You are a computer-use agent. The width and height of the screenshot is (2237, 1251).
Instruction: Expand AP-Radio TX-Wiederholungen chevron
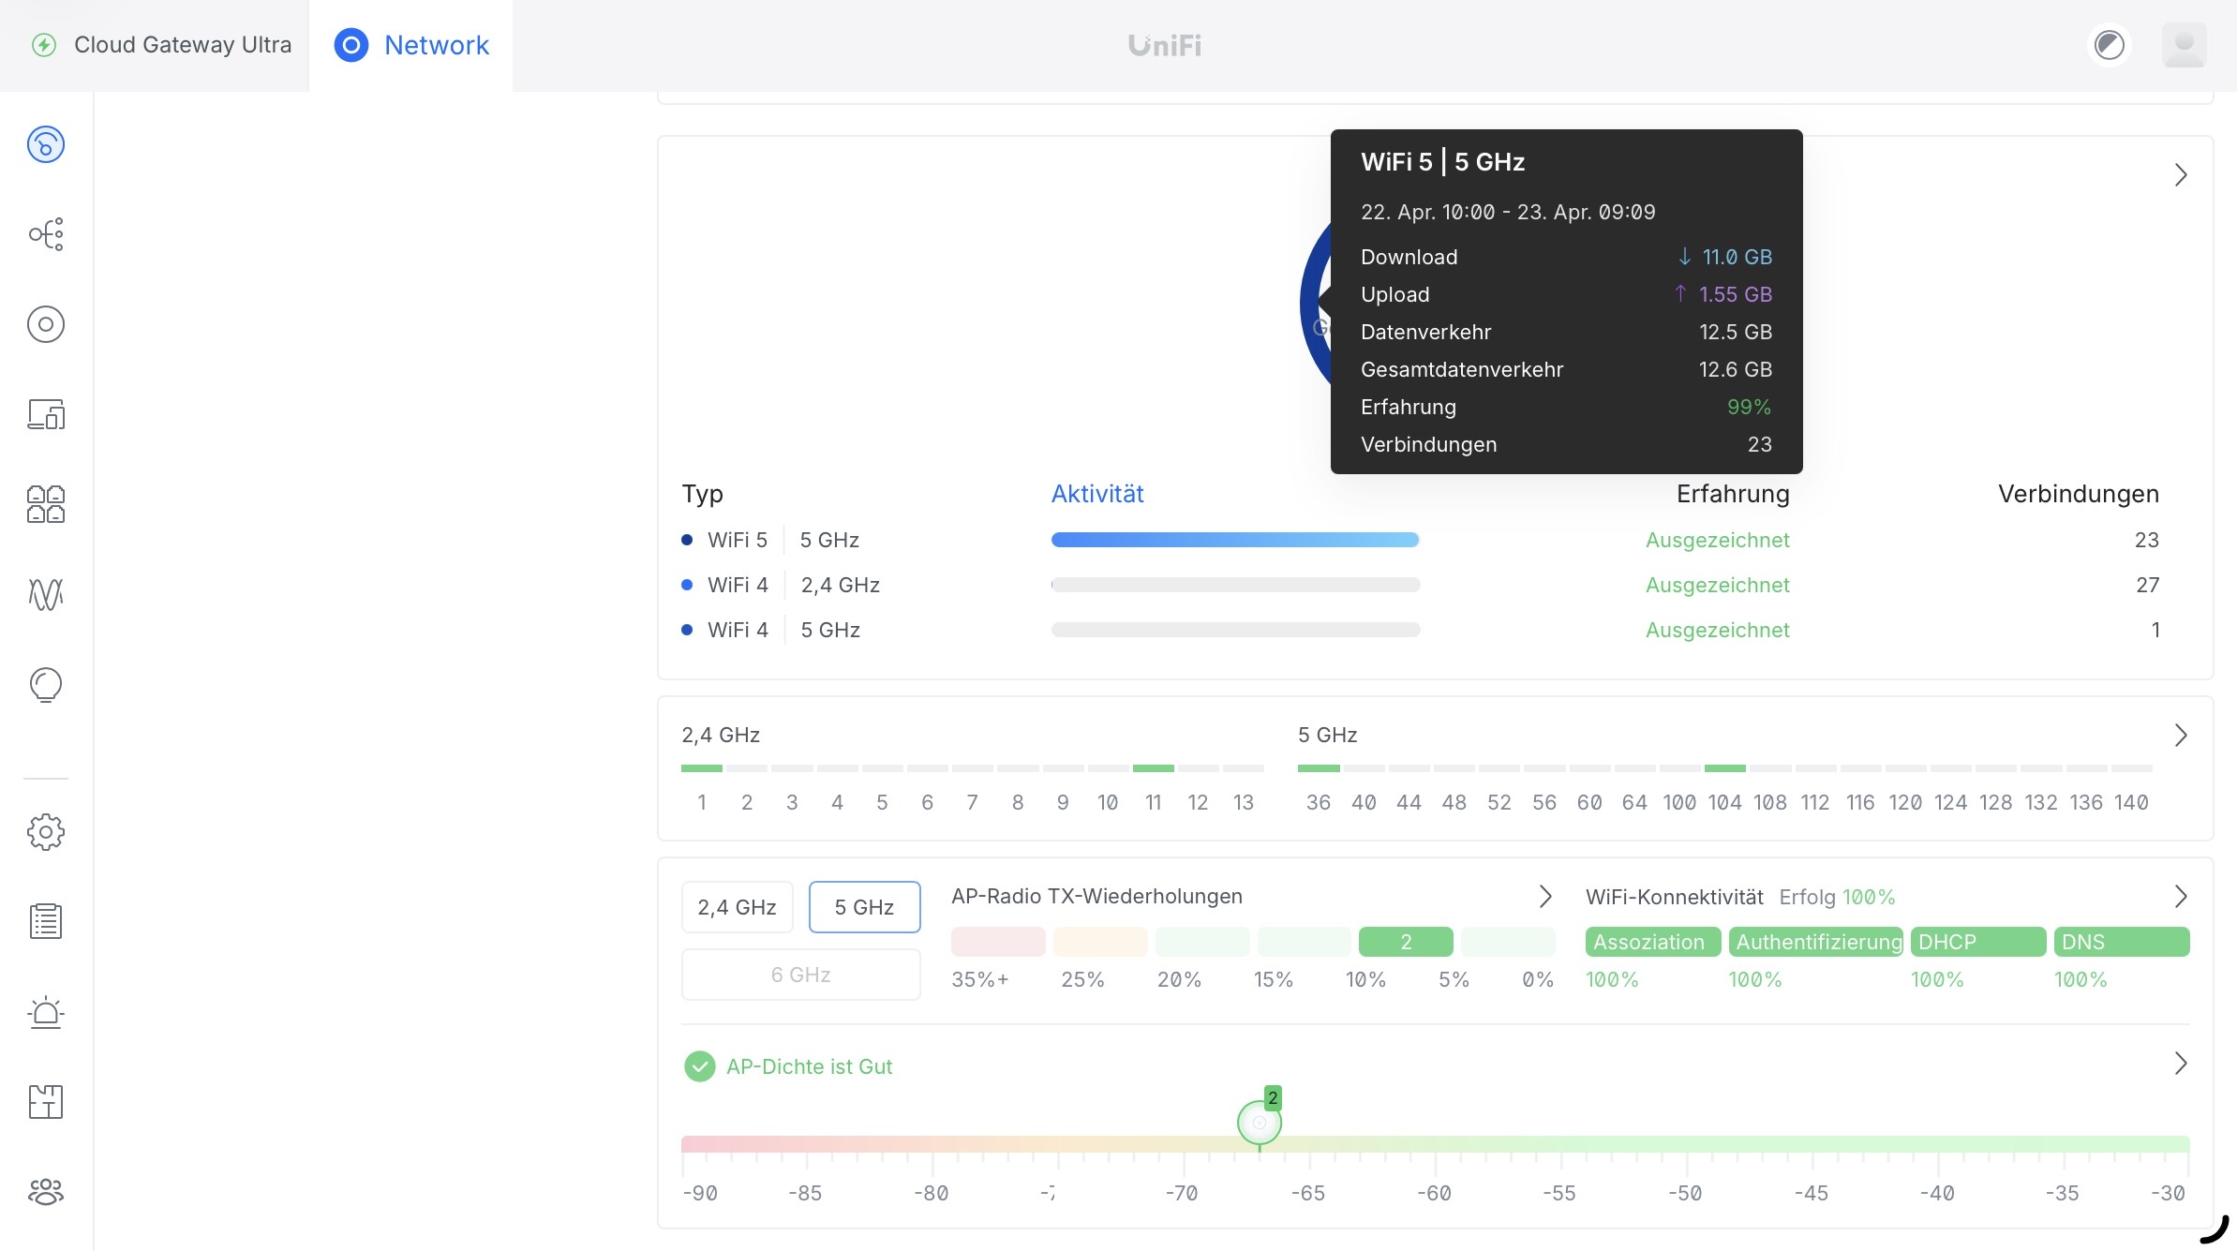point(1545,897)
